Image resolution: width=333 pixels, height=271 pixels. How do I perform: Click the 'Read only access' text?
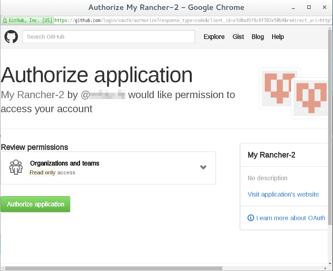52,172
